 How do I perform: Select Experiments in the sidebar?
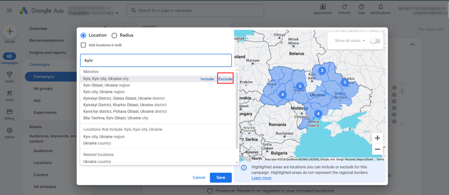(45, 113)
